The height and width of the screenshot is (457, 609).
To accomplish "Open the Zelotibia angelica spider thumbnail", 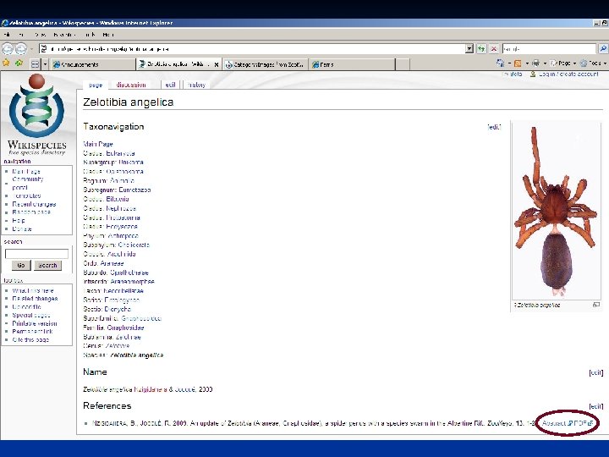I will [557, 210].
